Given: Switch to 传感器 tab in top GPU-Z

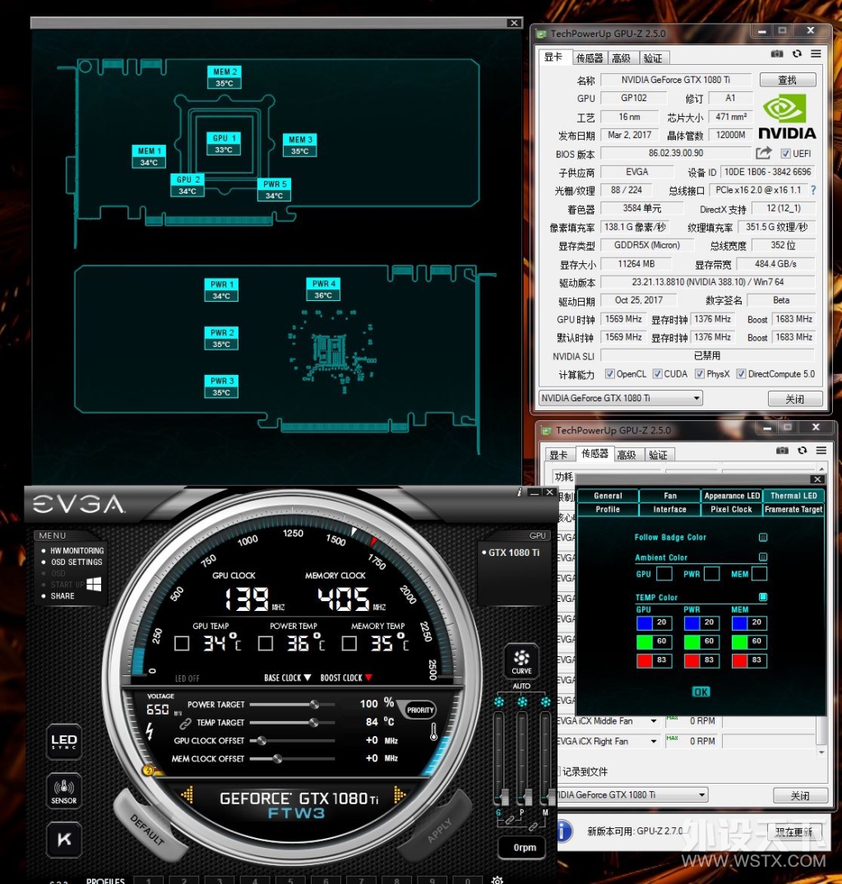Looking at the screenshot, I should (590, 58).
